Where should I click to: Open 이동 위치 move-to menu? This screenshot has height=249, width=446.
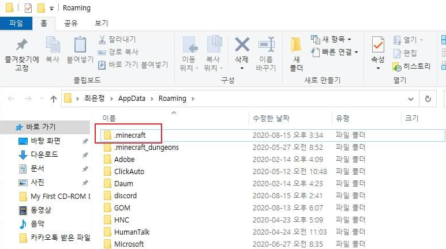click(x=189, y=54)
